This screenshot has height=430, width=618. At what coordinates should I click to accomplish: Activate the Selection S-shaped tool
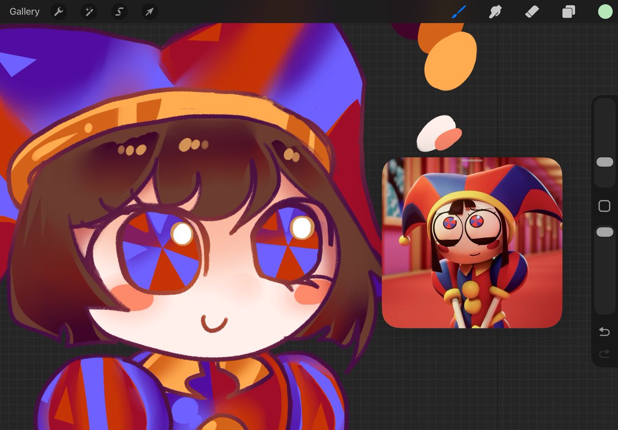[119, 11]
